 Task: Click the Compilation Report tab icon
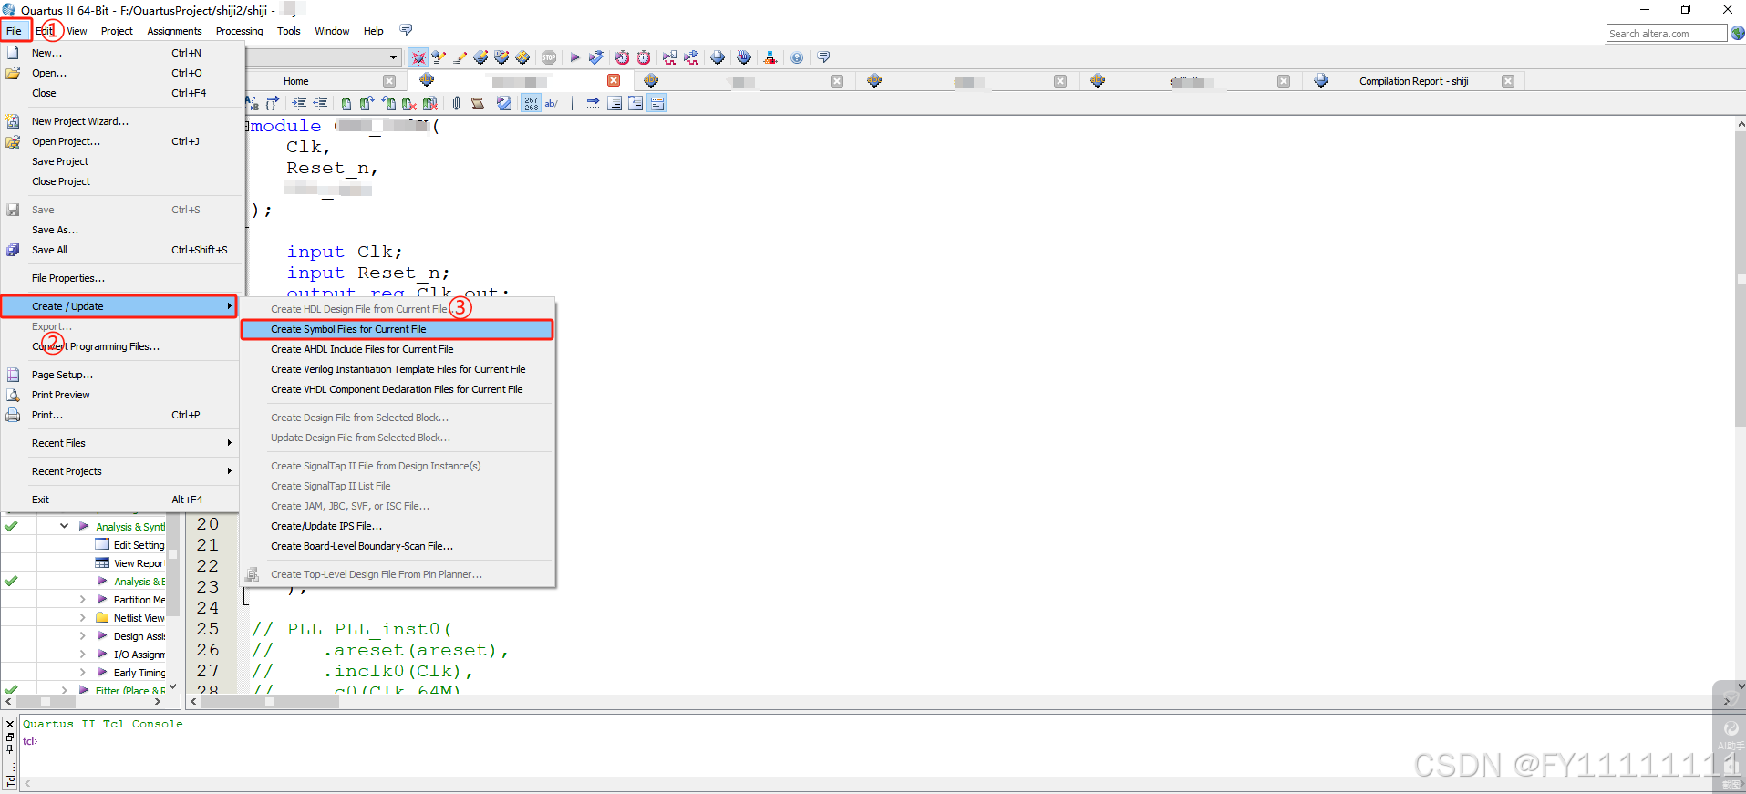point(1321,81)
